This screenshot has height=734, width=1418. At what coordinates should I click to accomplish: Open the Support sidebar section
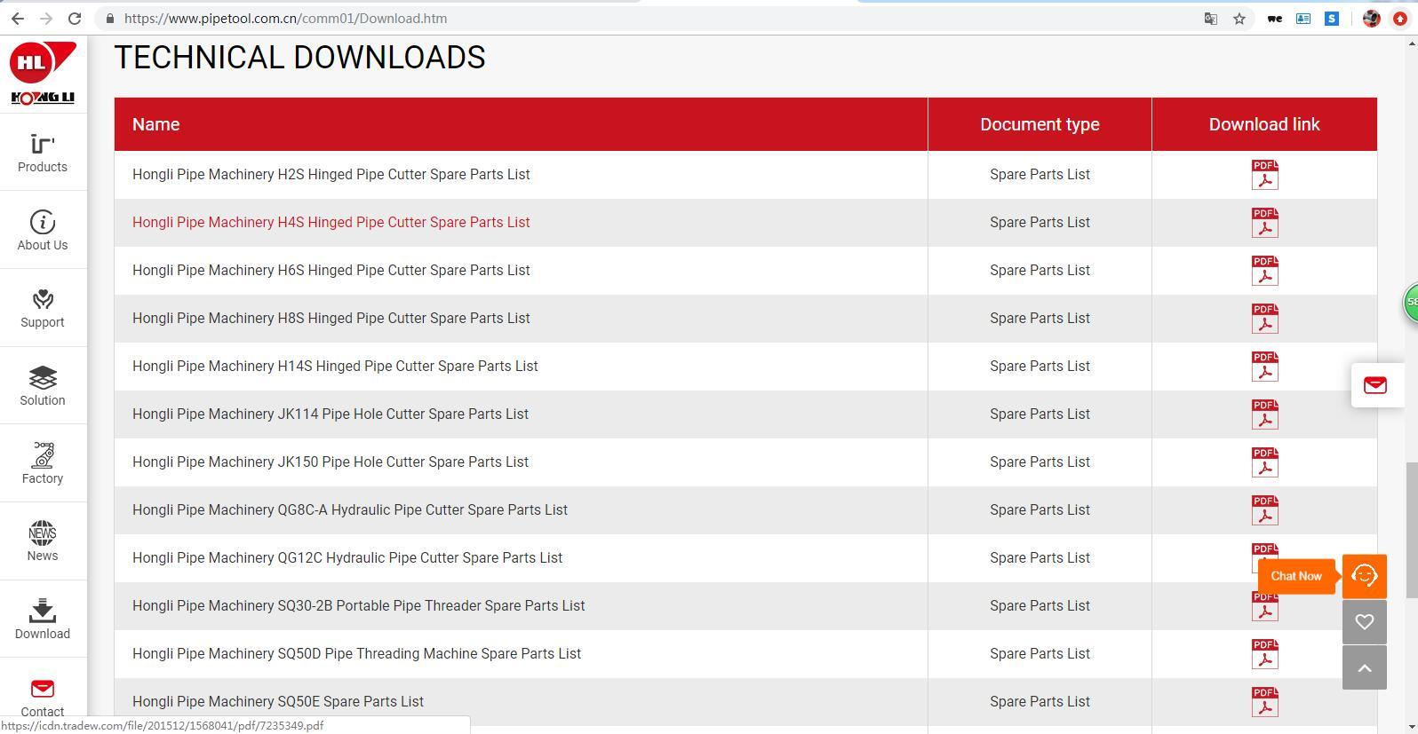(x=43, y=308)
